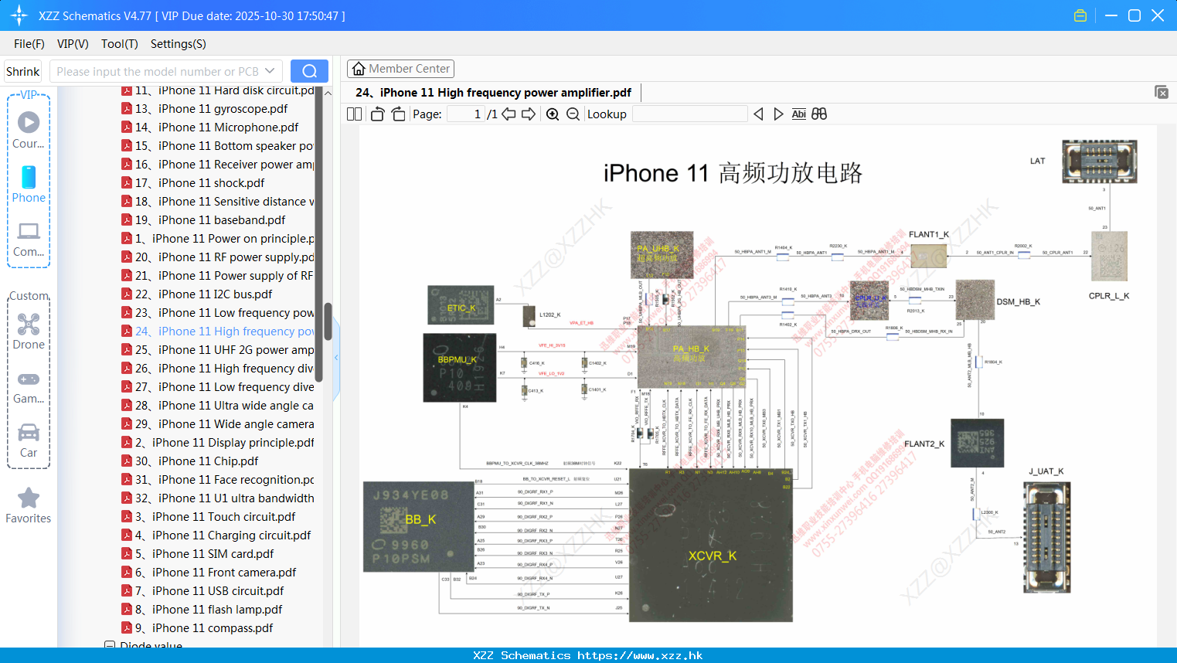The image size is (1177, 663).
Task: Rotate page clockwise icon
Action: click(398, 114)
